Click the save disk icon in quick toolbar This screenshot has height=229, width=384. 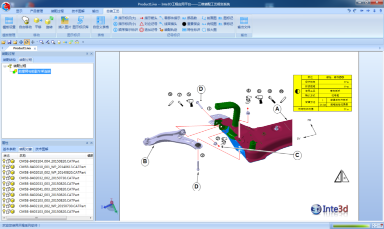click(9, 42)
